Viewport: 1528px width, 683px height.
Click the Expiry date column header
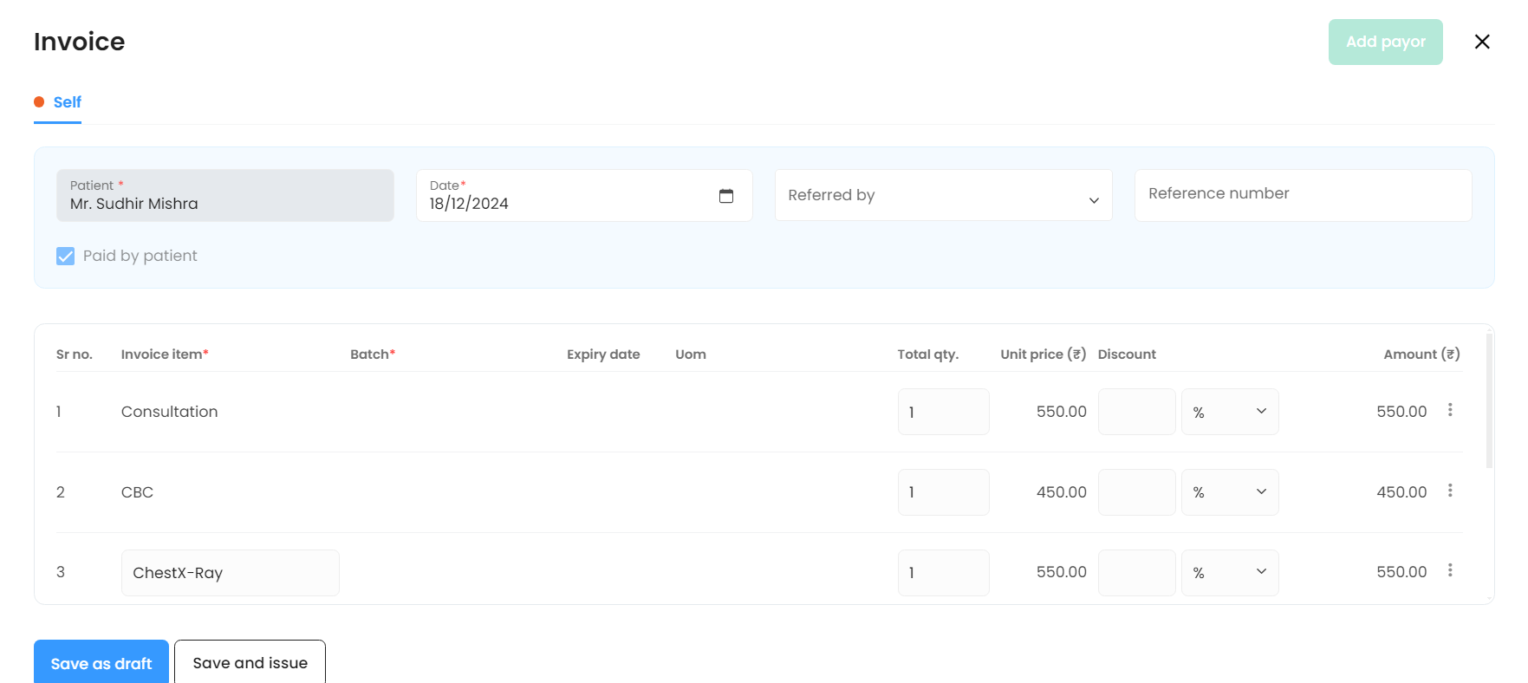coord(603,355)
